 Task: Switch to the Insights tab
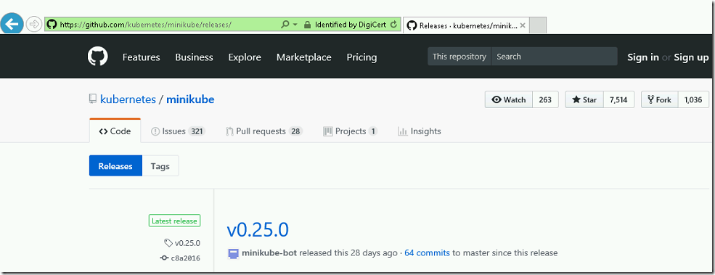coord(419,131)
